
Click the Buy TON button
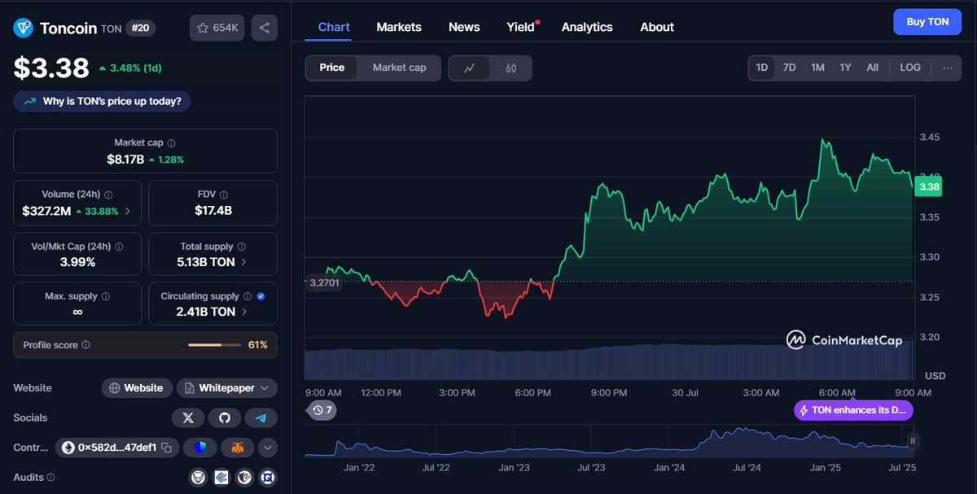point(927,22)
